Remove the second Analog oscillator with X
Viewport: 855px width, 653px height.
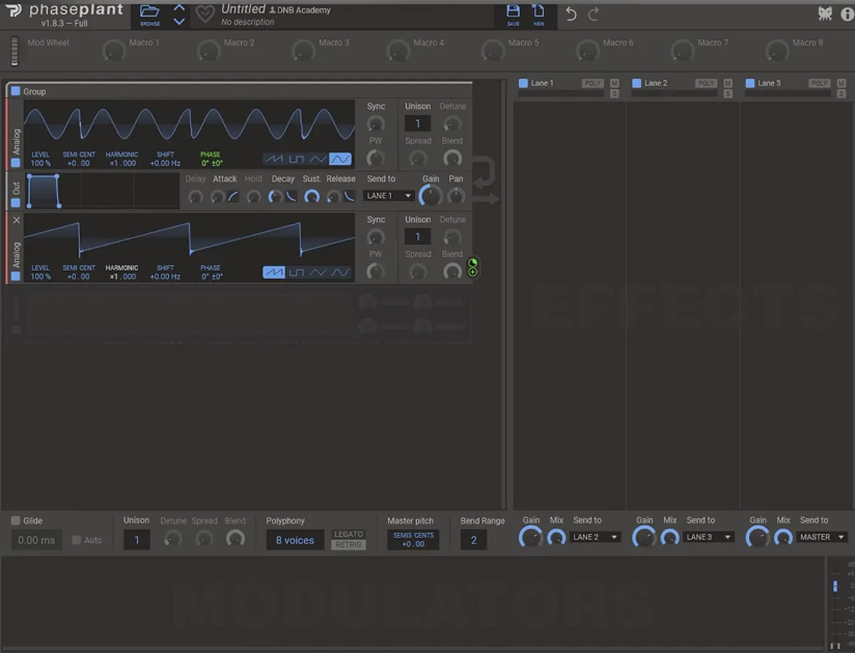point(16,220)
